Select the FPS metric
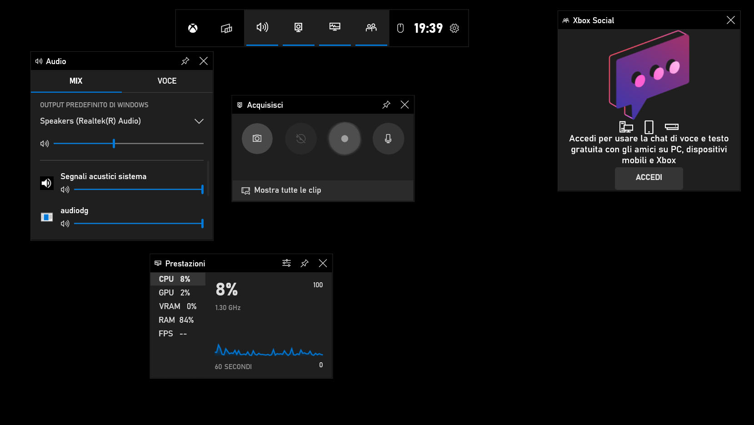754x425 pixels. [178, 334]
